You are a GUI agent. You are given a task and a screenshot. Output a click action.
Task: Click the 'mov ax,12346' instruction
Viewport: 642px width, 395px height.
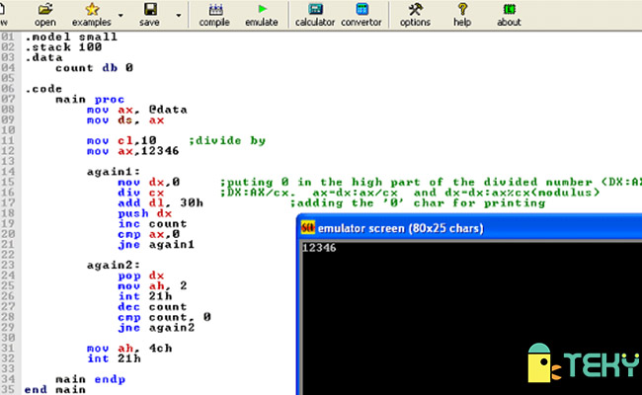tap(132, 151)
